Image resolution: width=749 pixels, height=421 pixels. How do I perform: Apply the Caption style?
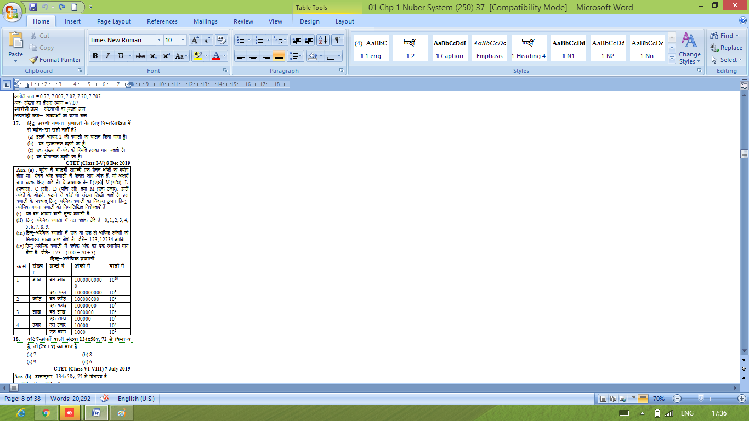[x=450, y=48]
